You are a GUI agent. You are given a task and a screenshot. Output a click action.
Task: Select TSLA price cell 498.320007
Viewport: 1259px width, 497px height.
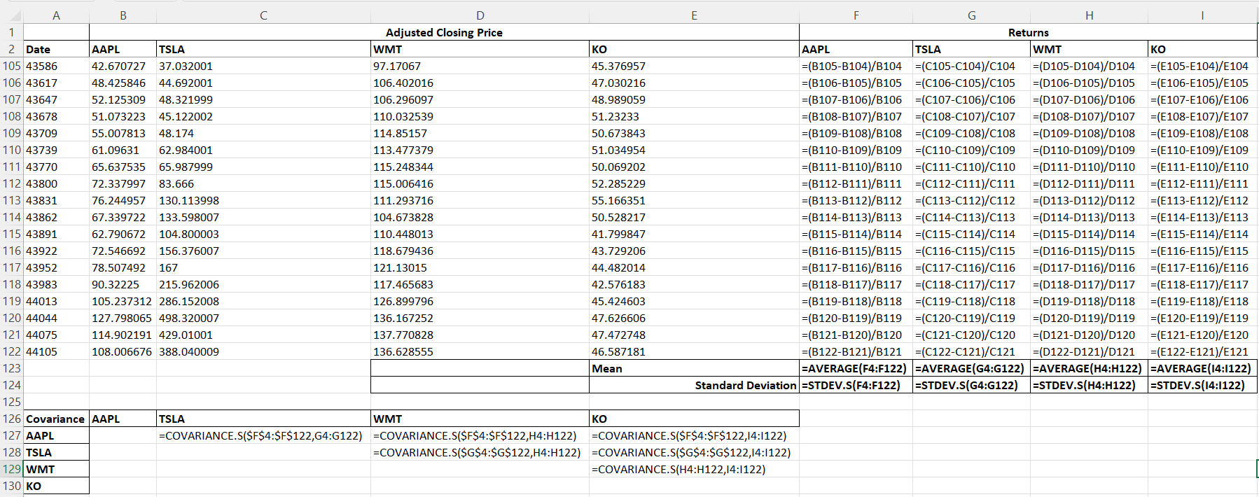pos(263,318)
